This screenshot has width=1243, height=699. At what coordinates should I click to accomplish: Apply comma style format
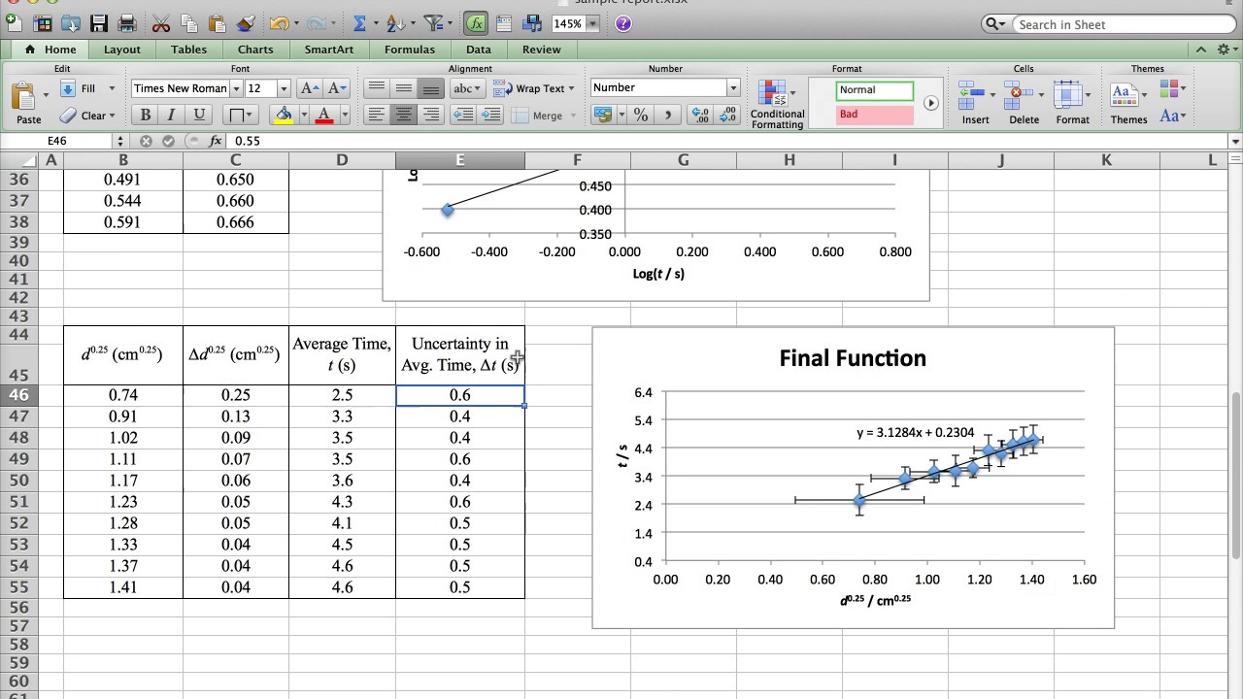tap(668, 115)
